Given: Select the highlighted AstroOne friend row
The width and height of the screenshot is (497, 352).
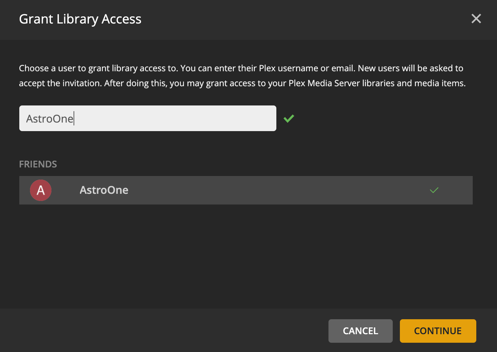Looking at the screenshot, I should tap(246, 190).
